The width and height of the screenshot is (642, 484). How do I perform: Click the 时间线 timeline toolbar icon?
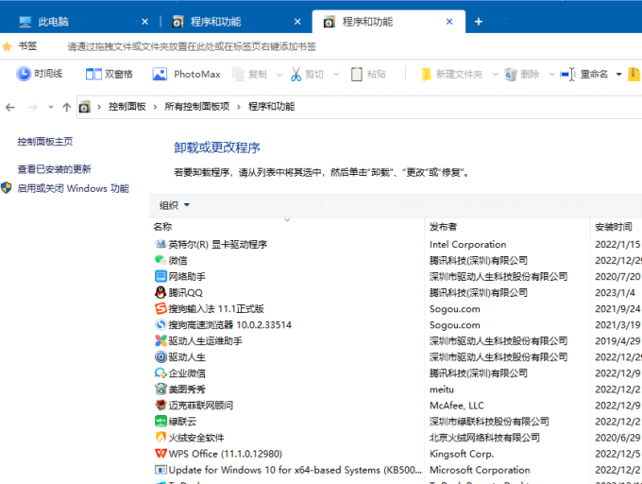(40, 74)
